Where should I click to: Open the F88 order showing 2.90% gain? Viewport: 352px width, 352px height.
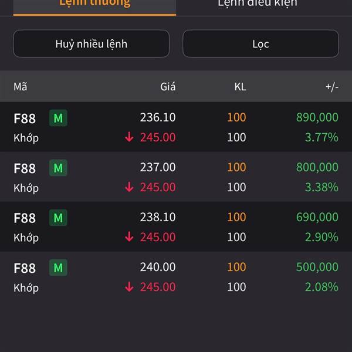(x=176, y=227)
